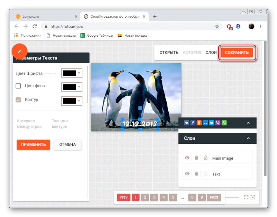
Task: Switch to the Lumpics.ru tab
Action: (46, 16)
